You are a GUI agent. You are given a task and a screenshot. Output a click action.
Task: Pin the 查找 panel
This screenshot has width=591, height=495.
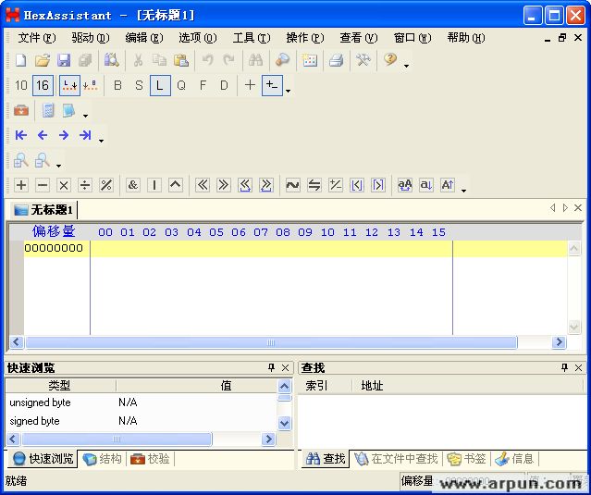(564, 367)
